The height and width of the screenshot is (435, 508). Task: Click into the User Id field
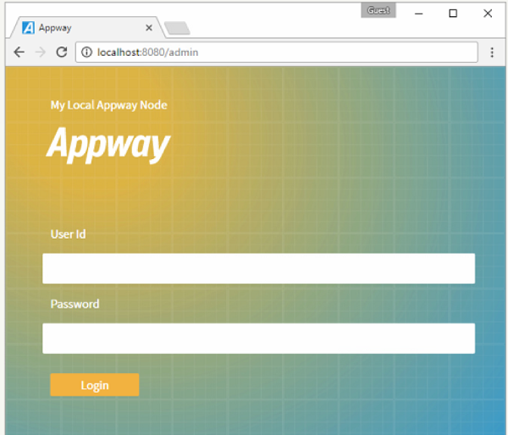click(x=258, y=268)
